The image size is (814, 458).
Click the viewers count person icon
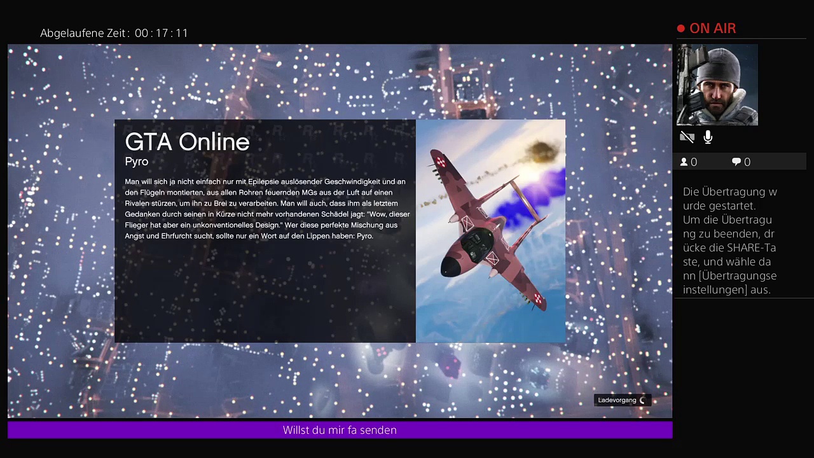pyautogui.click(x=684, y=162)
